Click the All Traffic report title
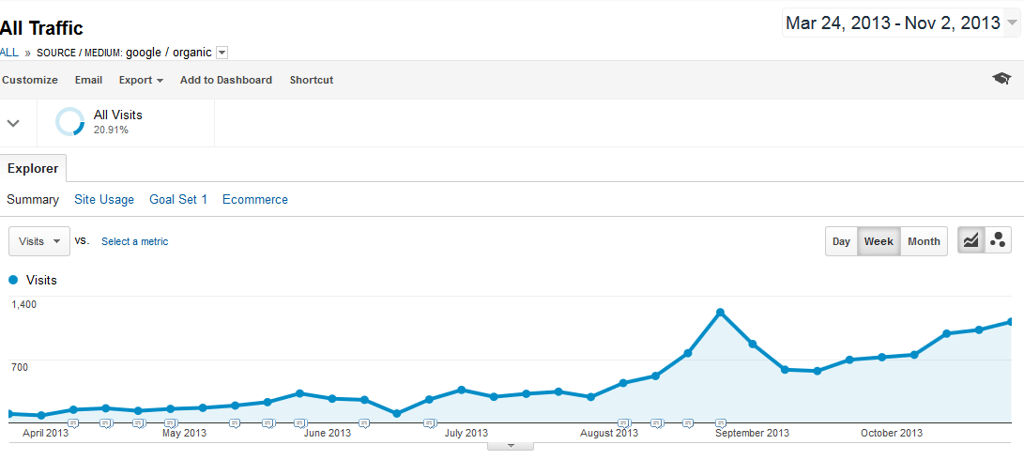The width and height of the screenshot is (1024, 460). [41, 28]
